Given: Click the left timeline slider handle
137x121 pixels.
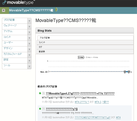Looking at the screenshot, I should pos(125,72).
